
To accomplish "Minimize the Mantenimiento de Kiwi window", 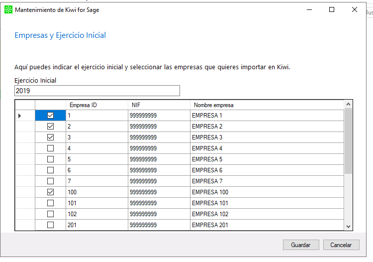I will point(309,9).
